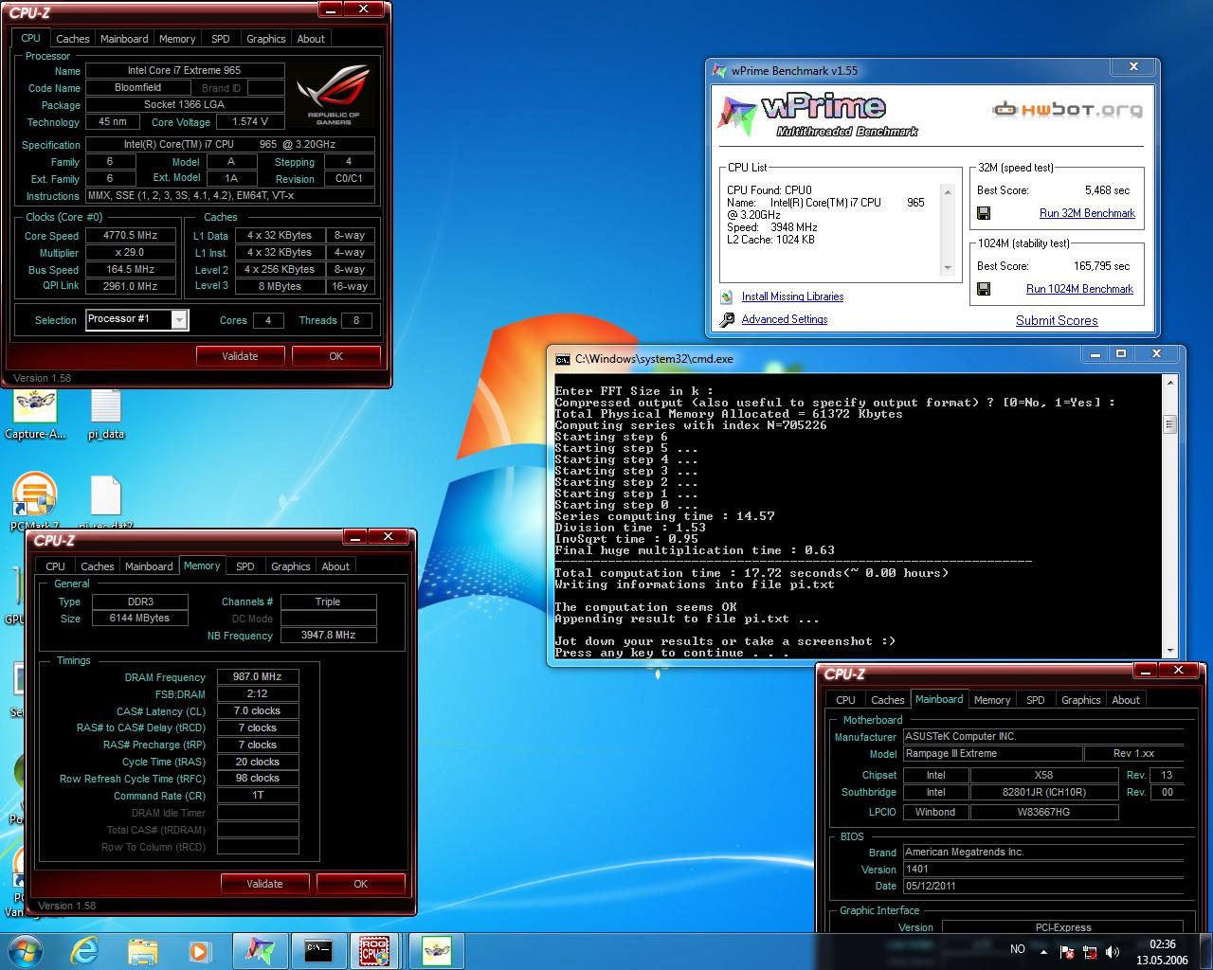Click the Core Speed 4770.5 MHz field

point(131,236)
